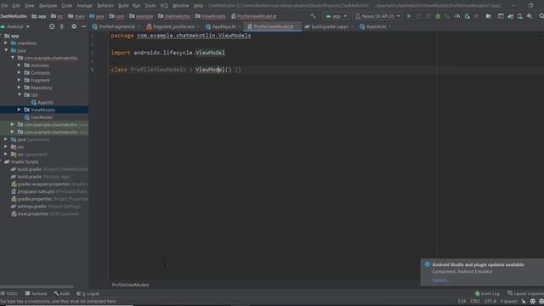Image resolution: width=544 pixels, height=306 pixels.
Task: Expand the Activities package
Action: (19, 65)
